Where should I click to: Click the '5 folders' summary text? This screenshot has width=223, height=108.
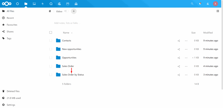pyautogui.click(x=67, y=84)
